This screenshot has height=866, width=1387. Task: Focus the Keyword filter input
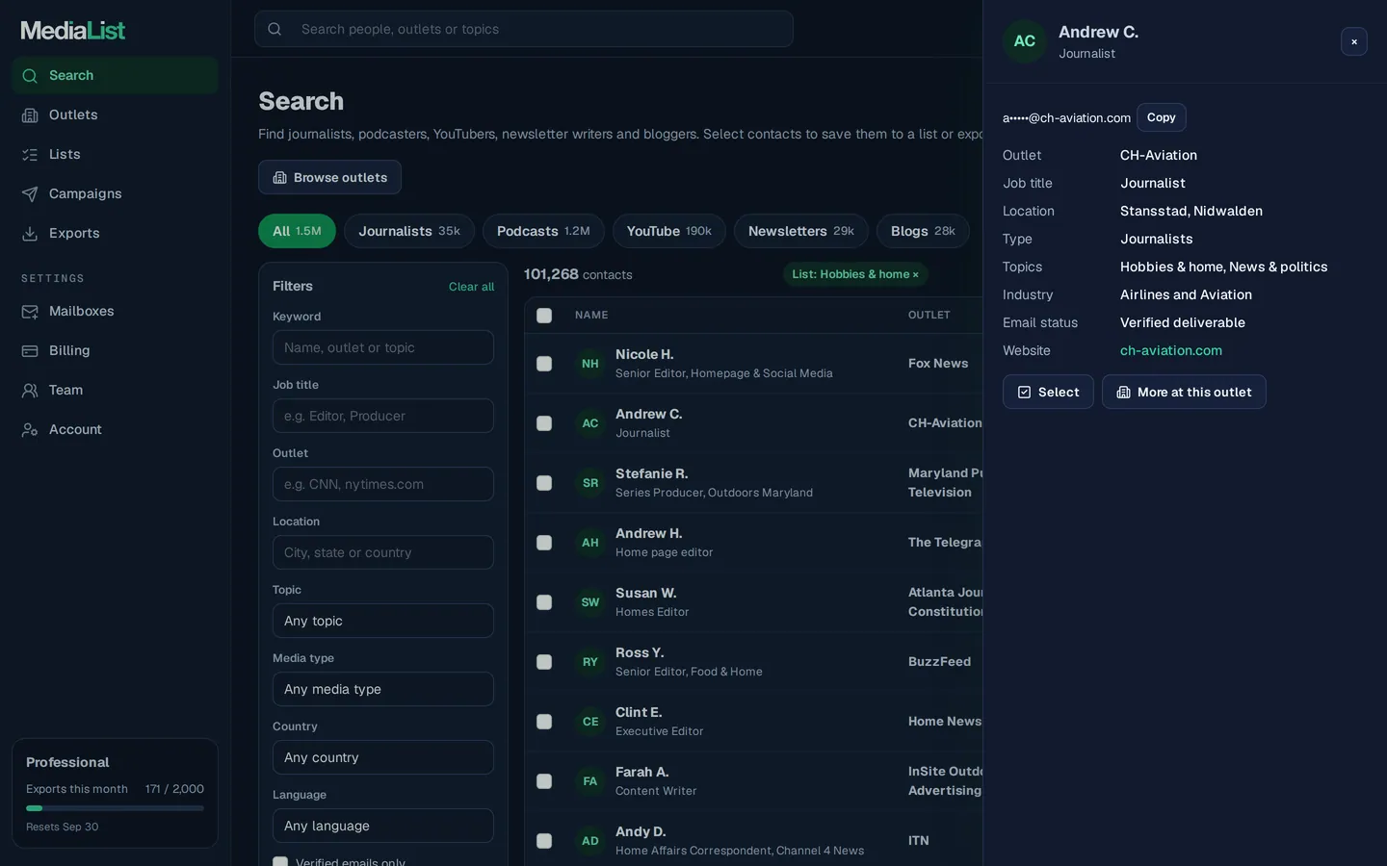click(x=383, y=347)
